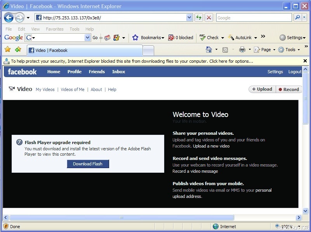The width and height of the screenshot is (311, 232).
Task: Click the ABC Check spelling button
Action: (x=209, y=38)
